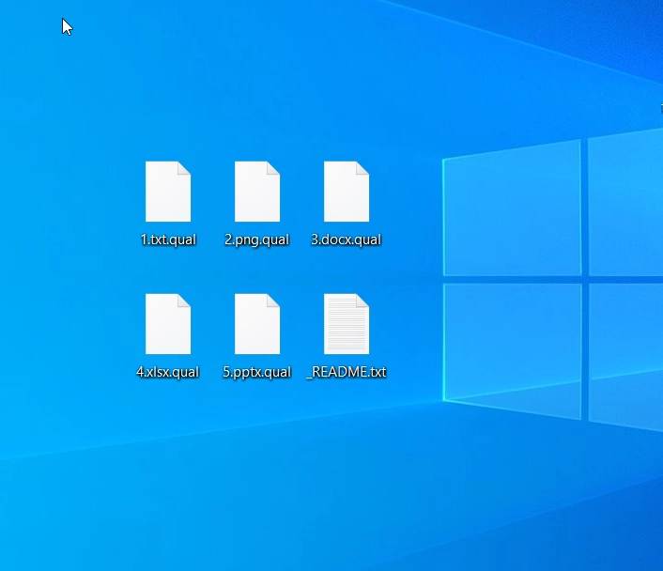Highlight the 4.xlsx.qual file icon

tap(168, 324)
